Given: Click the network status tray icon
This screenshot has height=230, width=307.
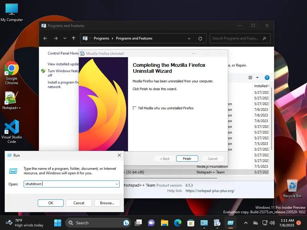Looking at the screenshot, I should (x=265, y=223).
